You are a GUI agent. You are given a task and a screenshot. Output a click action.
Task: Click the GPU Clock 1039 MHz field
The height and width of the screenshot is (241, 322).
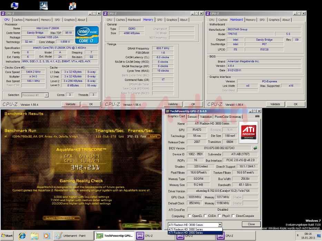point(194,197)
